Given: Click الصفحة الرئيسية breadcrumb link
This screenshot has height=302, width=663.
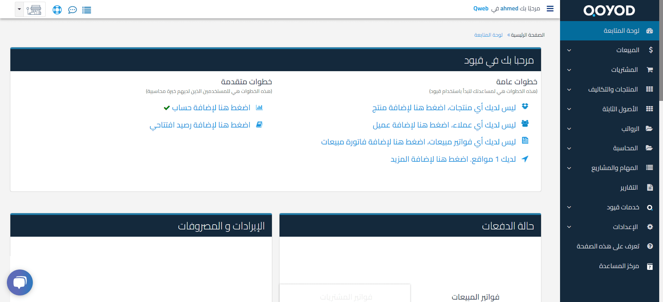Looking at the screenshot, I should (x=528, y=35).
